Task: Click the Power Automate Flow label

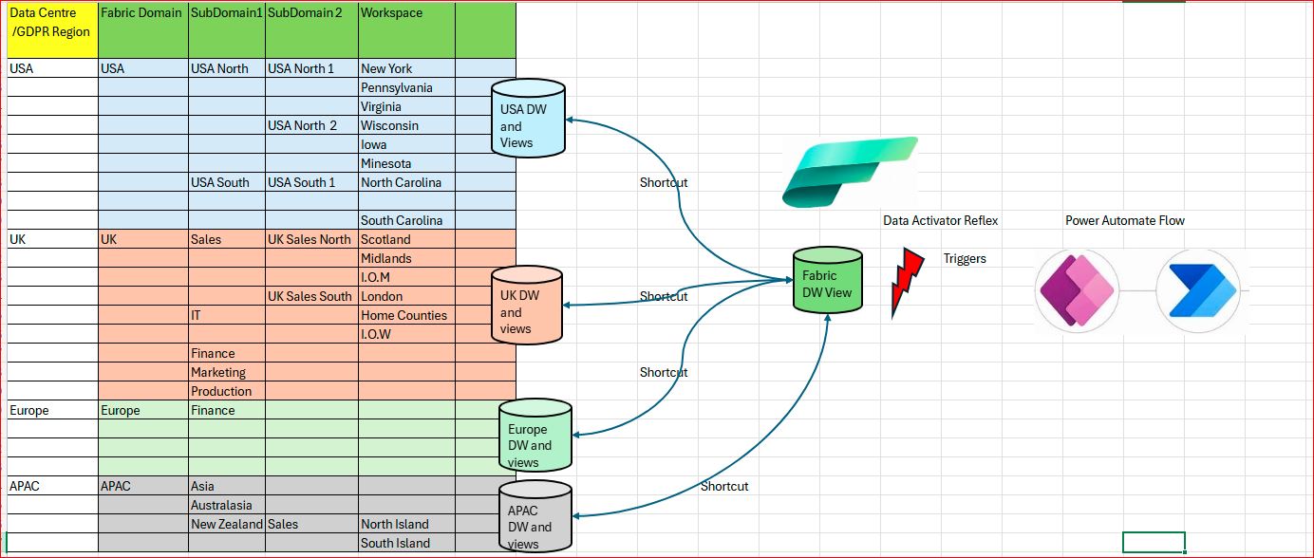Action: 1125,220
